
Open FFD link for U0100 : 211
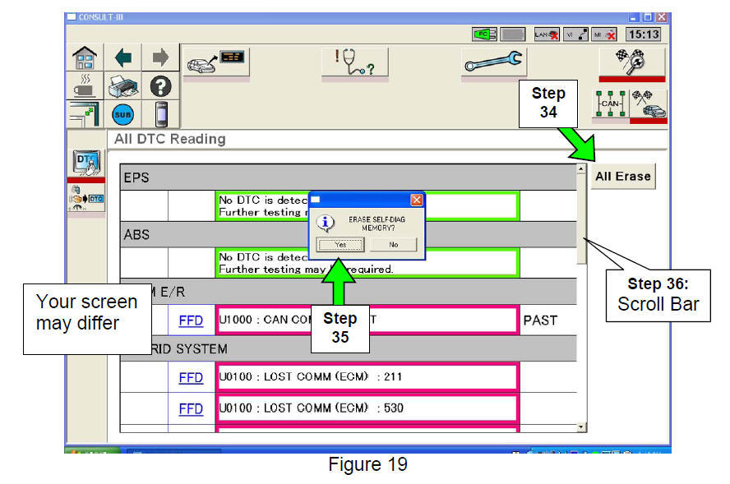(191, 377)
